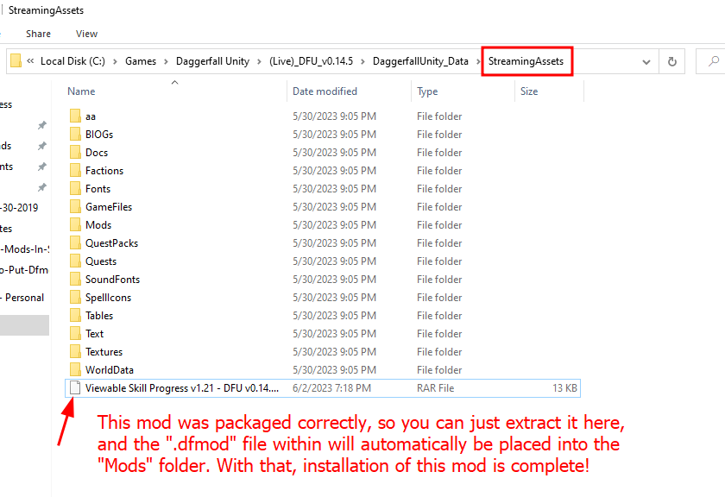
Task: Navigate to (Live)_DFU_v0.14.5 breadcrumb
Action: 312,61
